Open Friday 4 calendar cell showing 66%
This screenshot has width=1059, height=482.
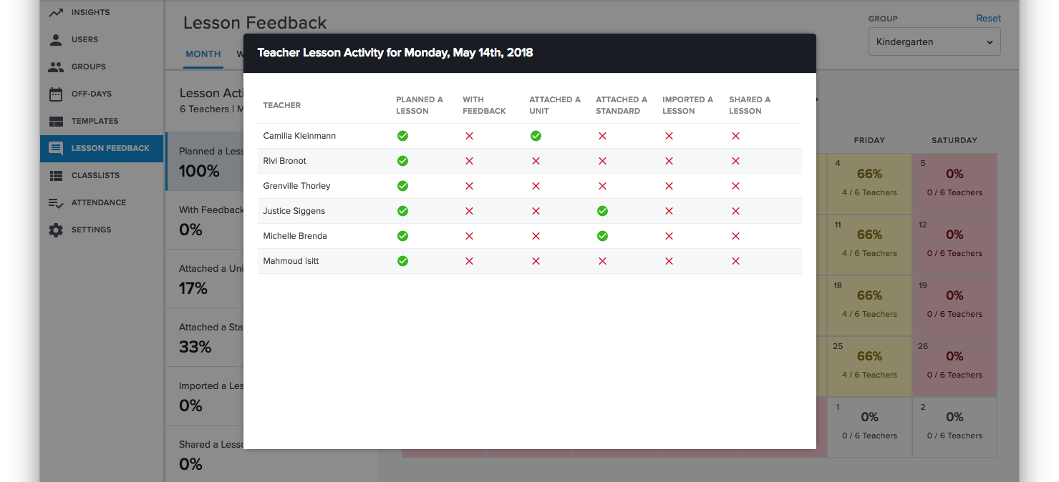point(869,183)
